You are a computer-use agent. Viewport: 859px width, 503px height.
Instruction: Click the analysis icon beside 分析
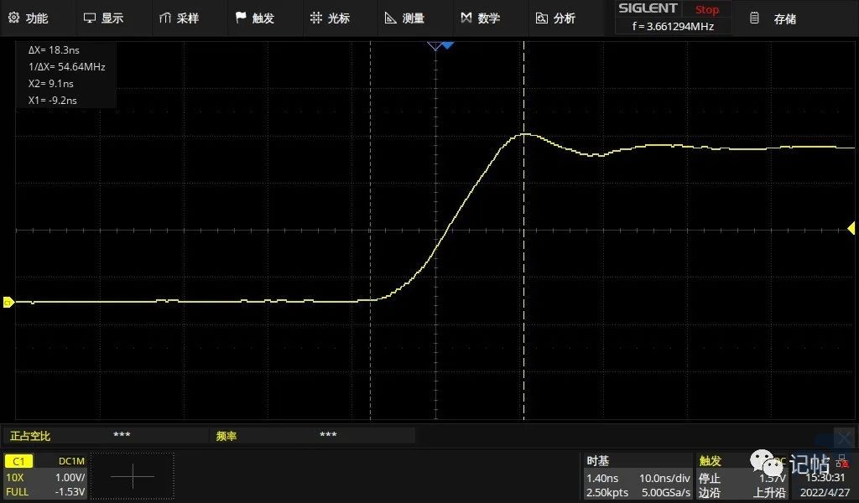coord(541,18)
